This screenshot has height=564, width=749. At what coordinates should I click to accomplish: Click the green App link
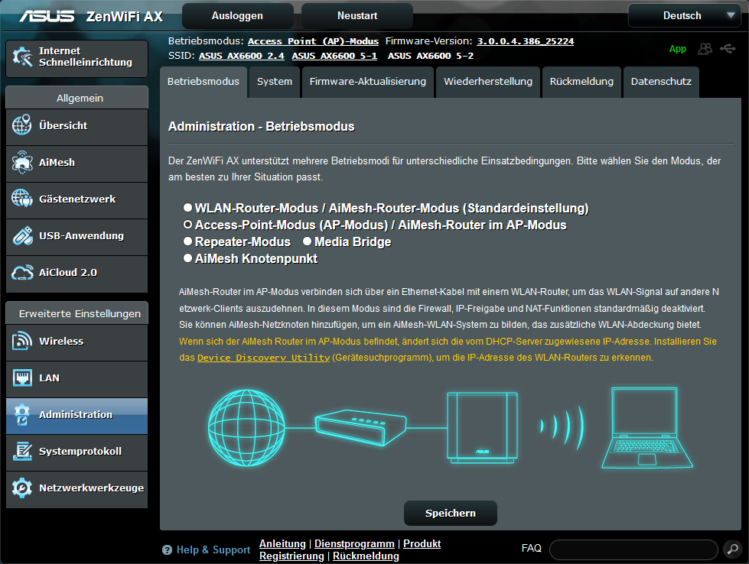(x=677, y=49)
